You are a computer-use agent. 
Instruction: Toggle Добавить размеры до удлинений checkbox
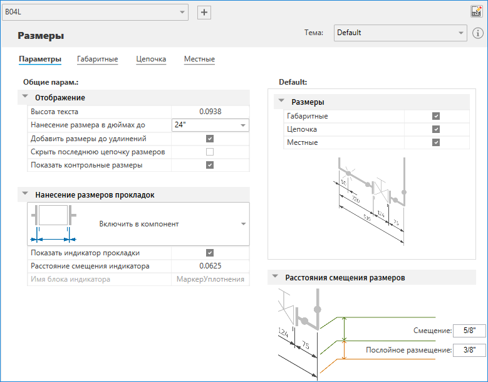210,139
